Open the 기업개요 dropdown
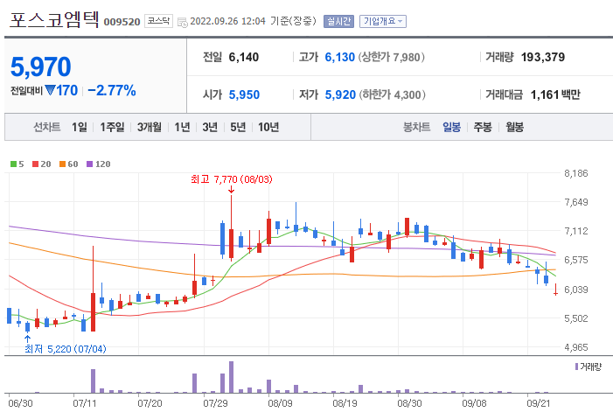613x412 pixels. pos(383,21)
